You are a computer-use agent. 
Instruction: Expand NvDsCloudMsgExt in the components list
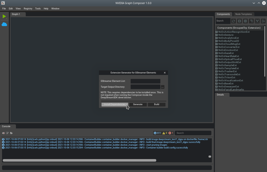click(x=217, y=44)
